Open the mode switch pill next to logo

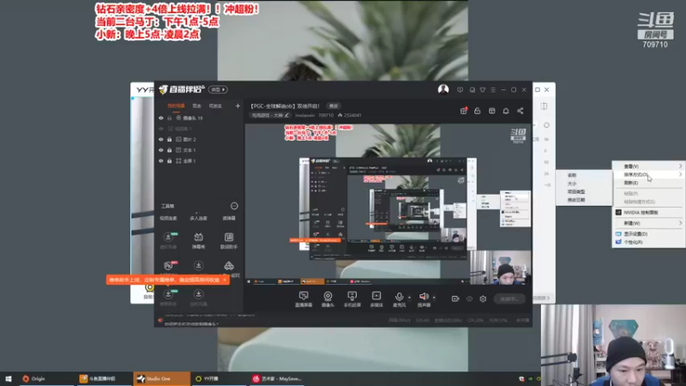coord(218,90)
